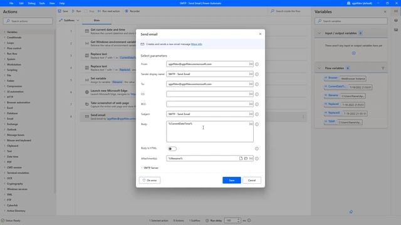
Task: Open the Subflows dropdown
Action: click(69, 20)
